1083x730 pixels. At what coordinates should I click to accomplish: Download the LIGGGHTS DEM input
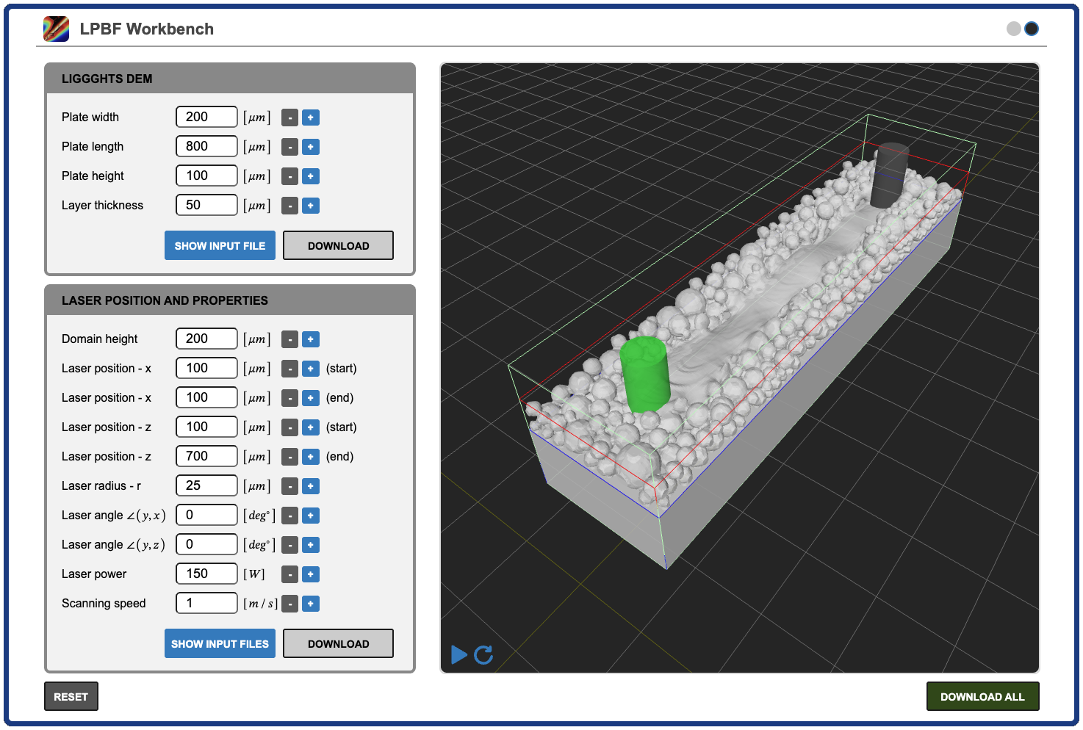[x=338, y=245]
